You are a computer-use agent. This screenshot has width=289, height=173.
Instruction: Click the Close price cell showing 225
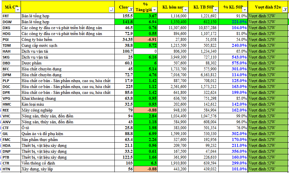[126, 87]
